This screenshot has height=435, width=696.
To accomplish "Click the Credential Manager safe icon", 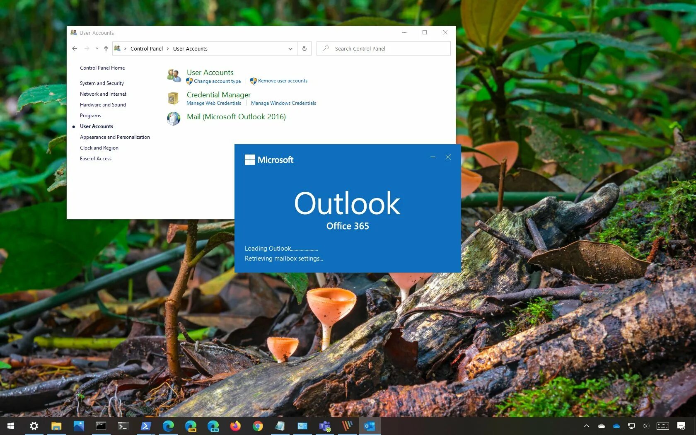I will pyautogui.click(x=173, y=98).
